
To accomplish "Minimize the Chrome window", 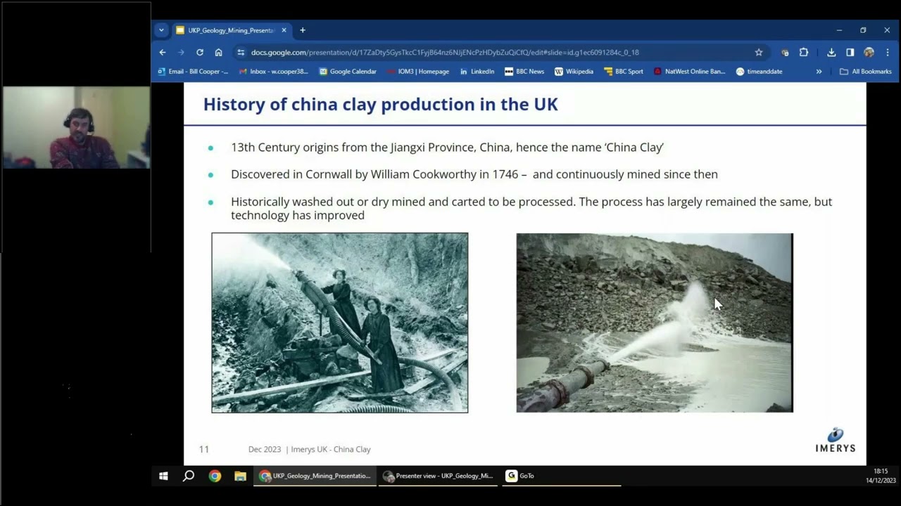I will coord(839,30).
